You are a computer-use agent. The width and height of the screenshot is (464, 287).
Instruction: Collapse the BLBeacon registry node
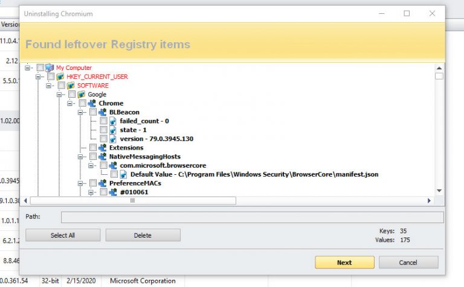[81, 112]
